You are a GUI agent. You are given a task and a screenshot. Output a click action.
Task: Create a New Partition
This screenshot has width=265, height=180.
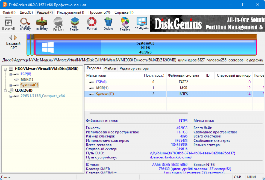[x=75, y=24]
